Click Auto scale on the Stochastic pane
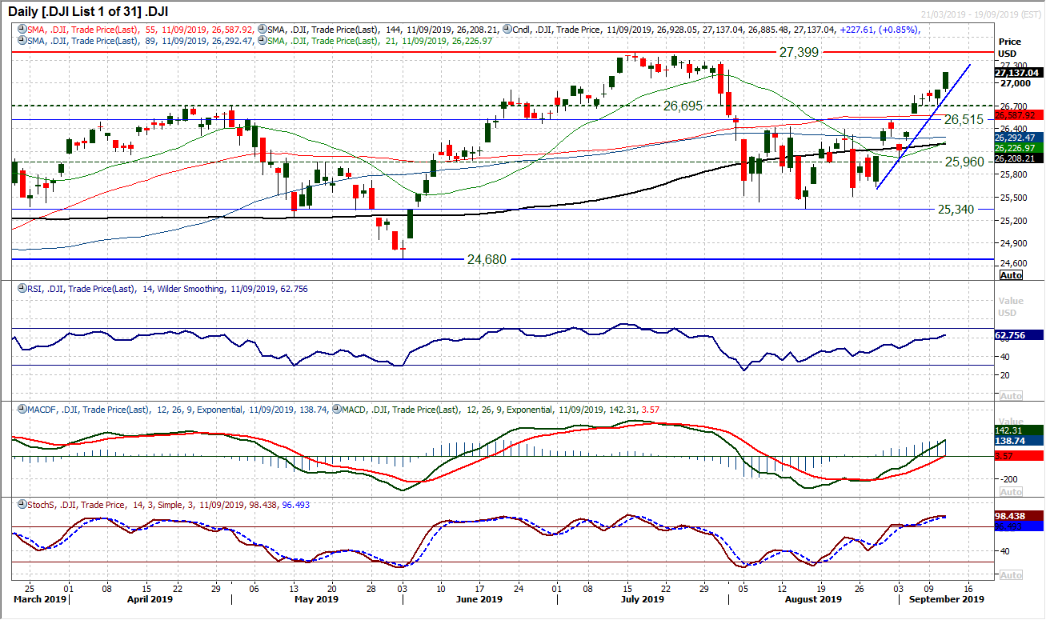 tap(1012, 575)
